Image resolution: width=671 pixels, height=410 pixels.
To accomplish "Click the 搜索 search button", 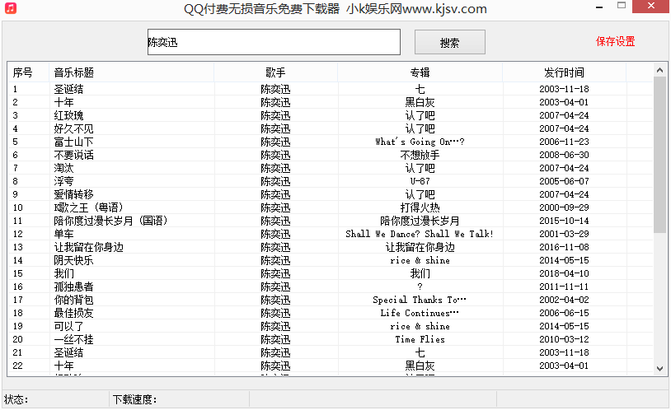I will click(450, 42).
